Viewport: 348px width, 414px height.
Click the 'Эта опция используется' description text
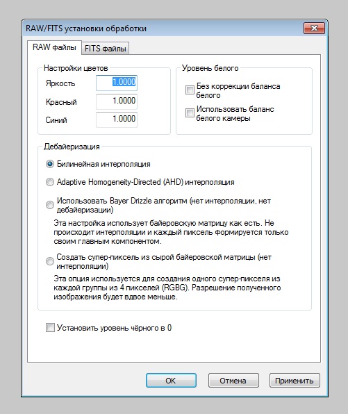[x=167, y=288]
